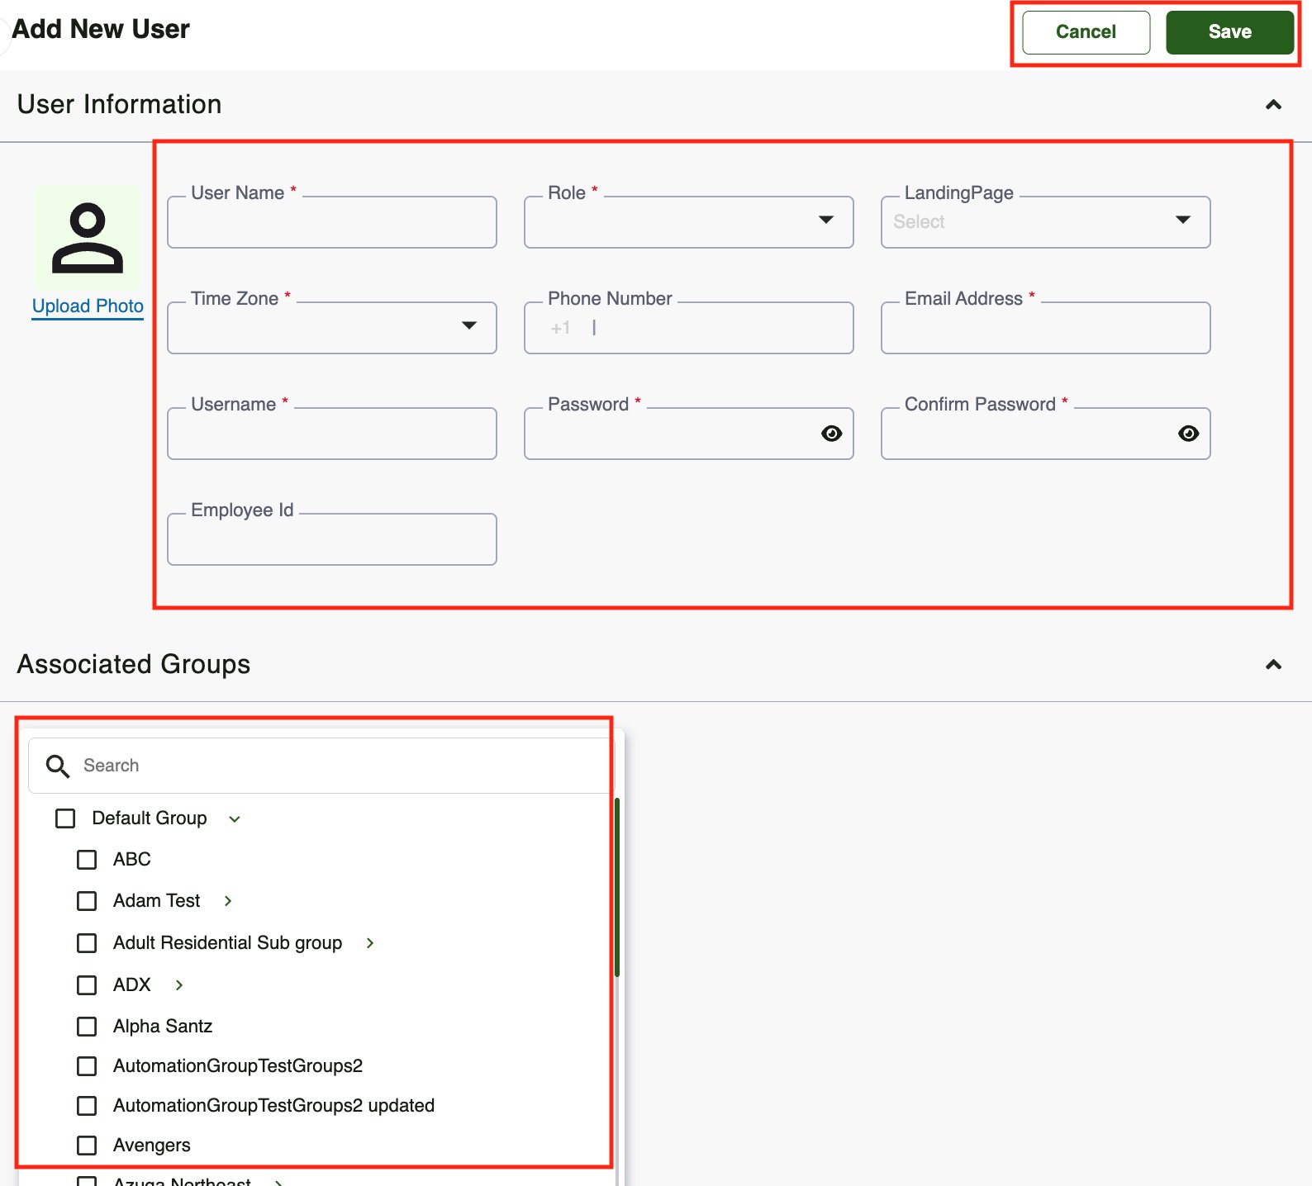The width and height of the screenshot is (1312, 1186).
Task: Click the Phone Number field
Action: pyautogui.click(x=689, y=328)
